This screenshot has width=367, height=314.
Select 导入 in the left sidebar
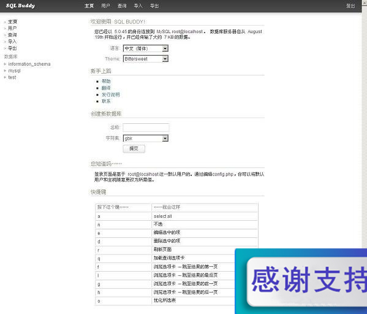click(12, 42)
